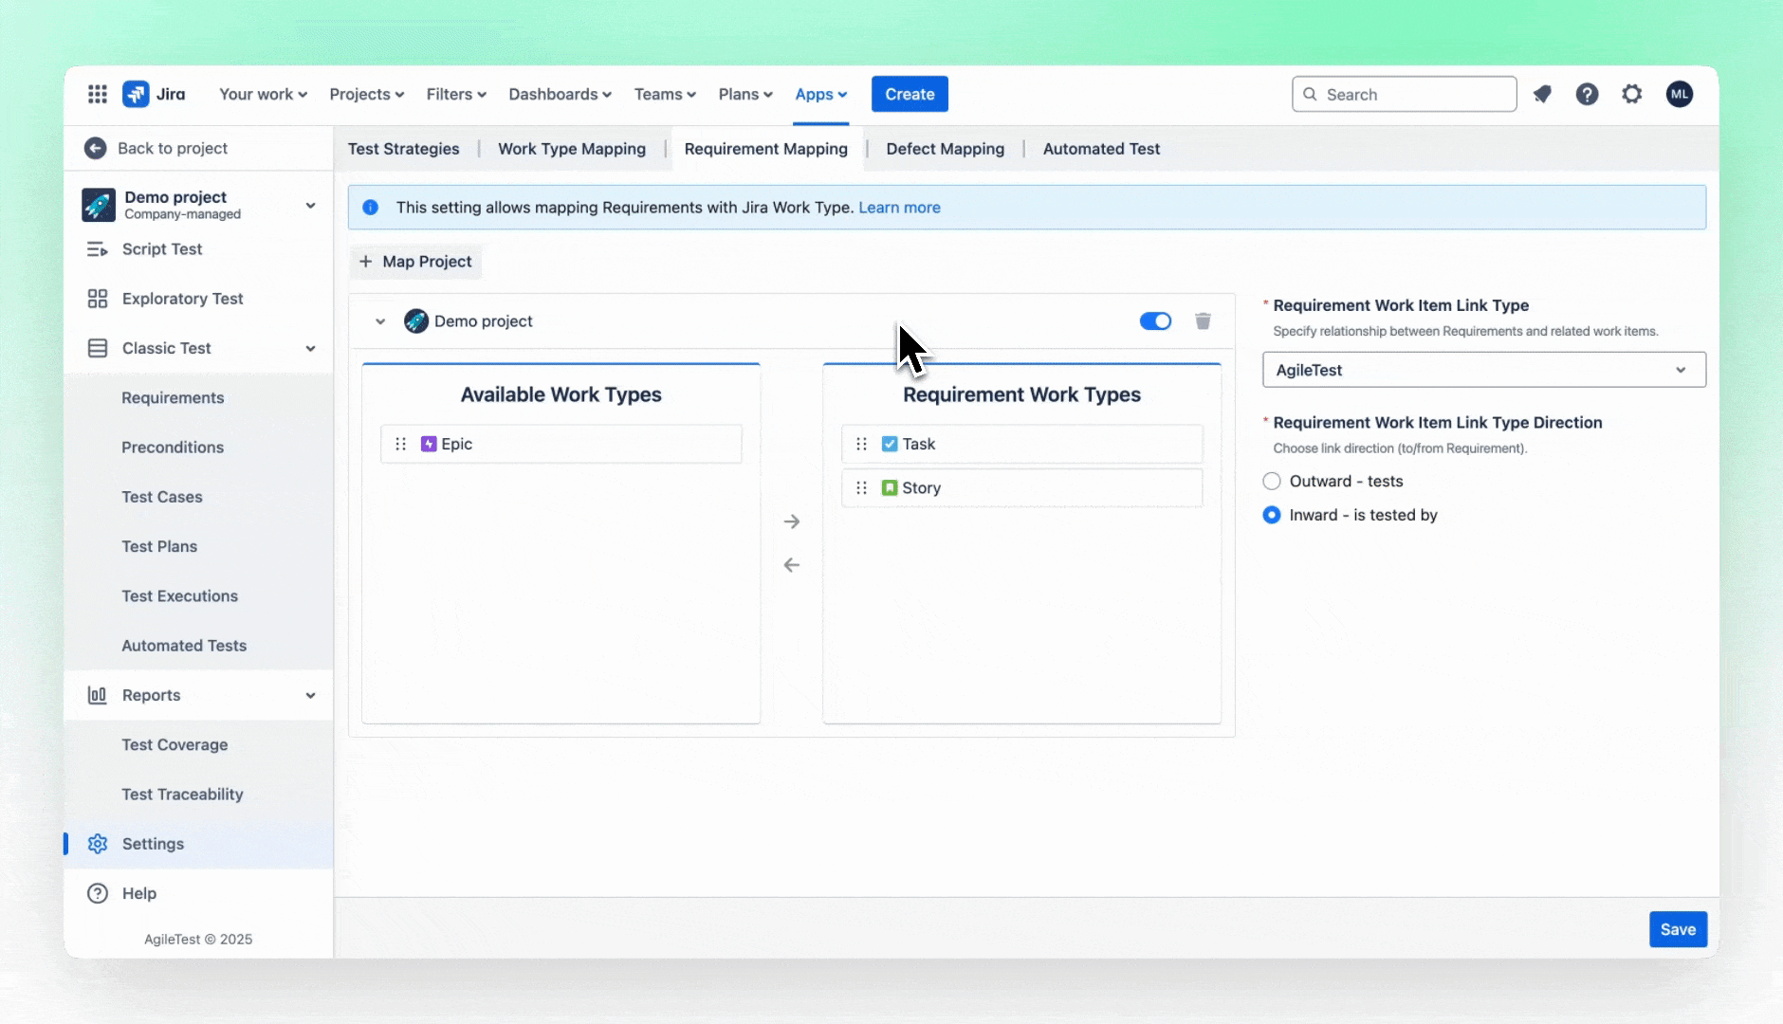
Task: Delete the Demo project mapping with trash icon
Action: [x=1203, y=321]
